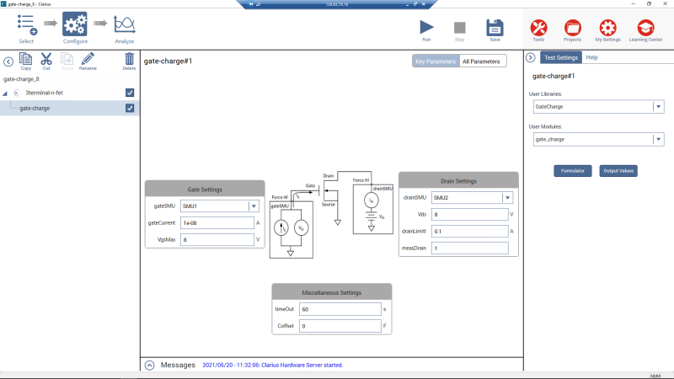Open My Settings gear icon
This screenshot has width=674, height=379.
pos(607,27)
